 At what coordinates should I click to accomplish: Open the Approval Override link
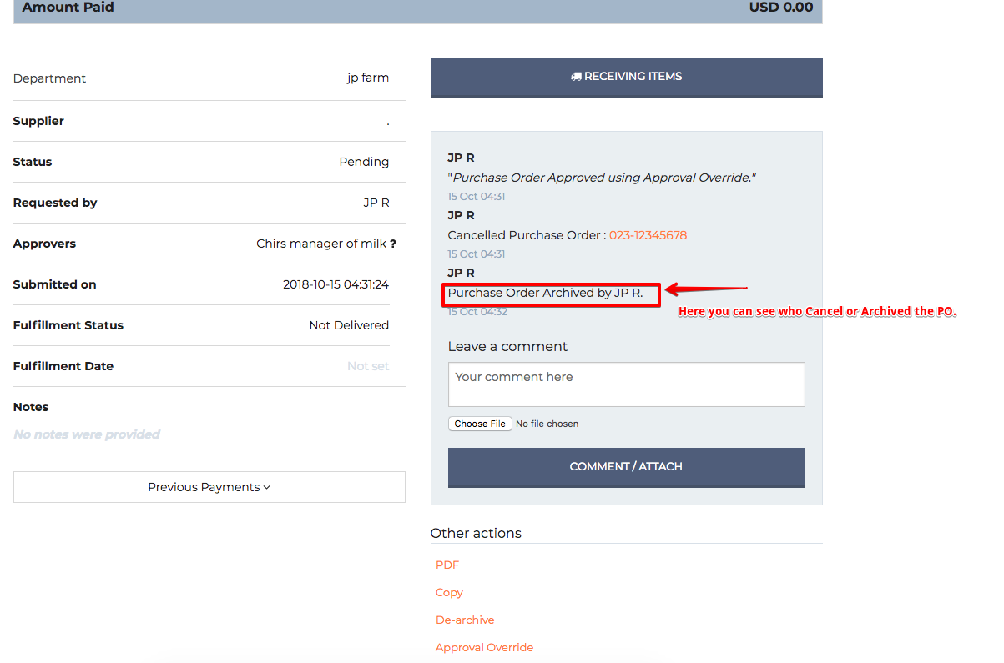tap(484, 648)
